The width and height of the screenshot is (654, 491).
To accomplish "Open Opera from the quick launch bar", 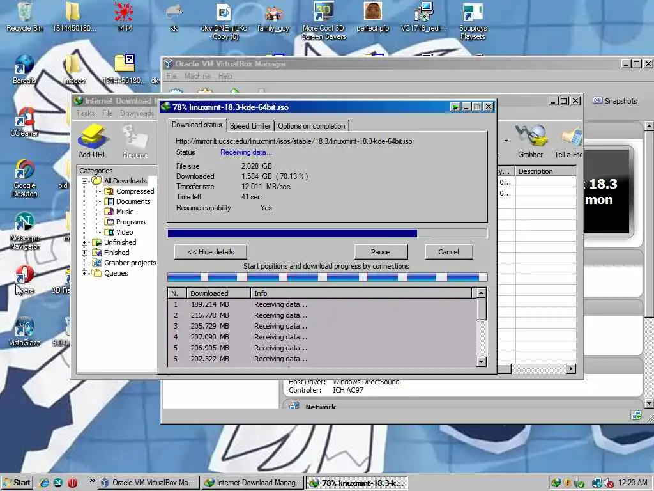I will (72, 483).
